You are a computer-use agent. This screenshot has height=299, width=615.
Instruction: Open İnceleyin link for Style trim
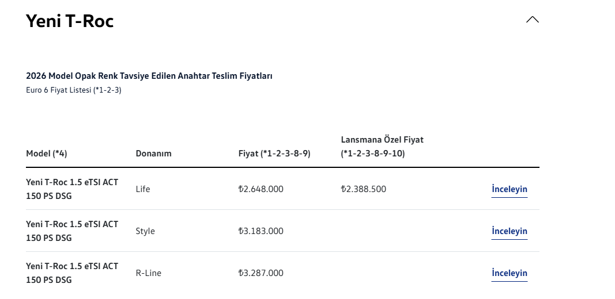pos(509,231)
